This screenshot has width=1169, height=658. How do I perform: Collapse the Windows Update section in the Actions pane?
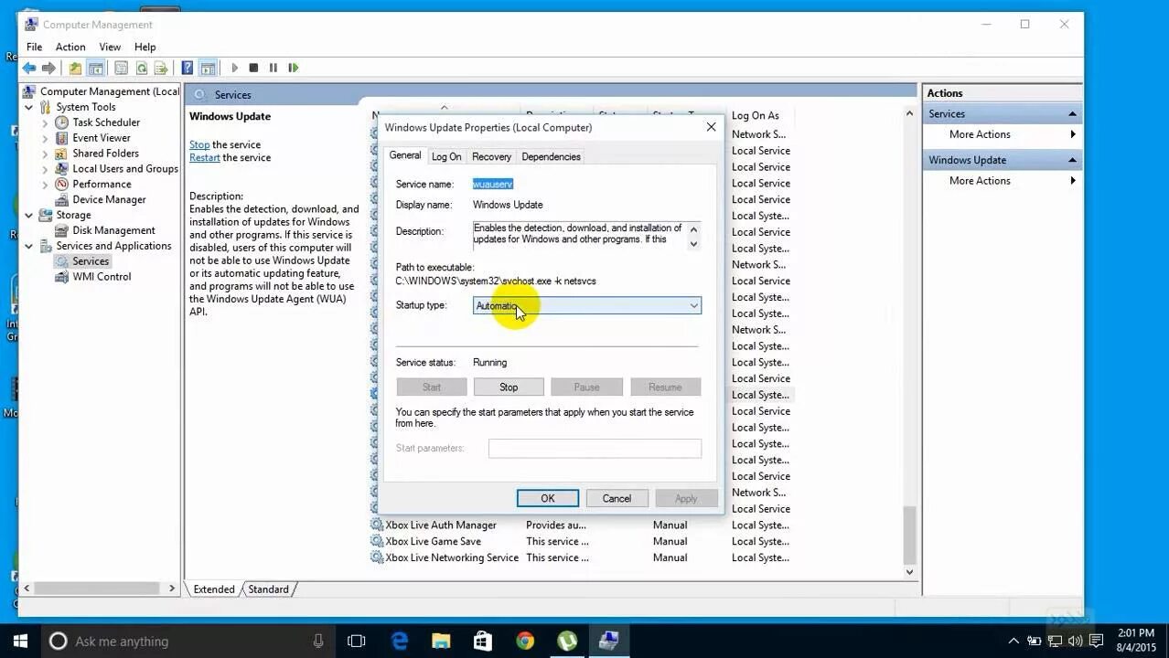point(1072,160)
